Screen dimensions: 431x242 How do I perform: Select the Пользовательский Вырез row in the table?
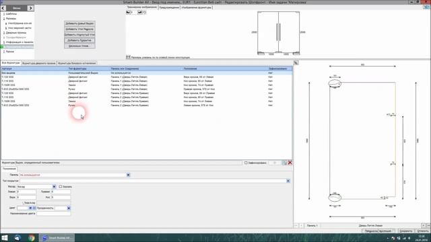147,73
